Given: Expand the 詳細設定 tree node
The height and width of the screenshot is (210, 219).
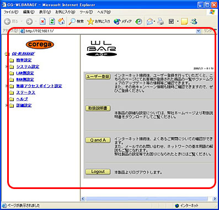Looking at the screenshot, I should (x=7, y=105).
